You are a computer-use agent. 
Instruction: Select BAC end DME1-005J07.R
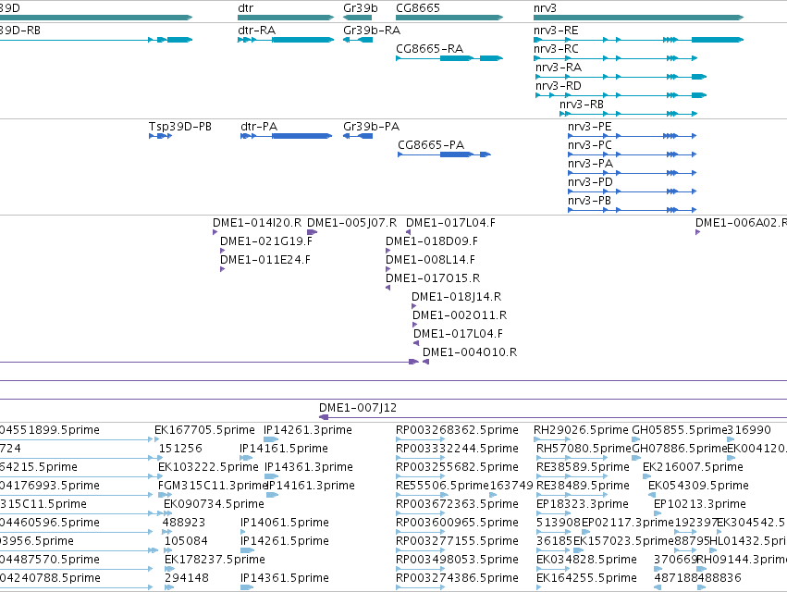click(313, 232)
